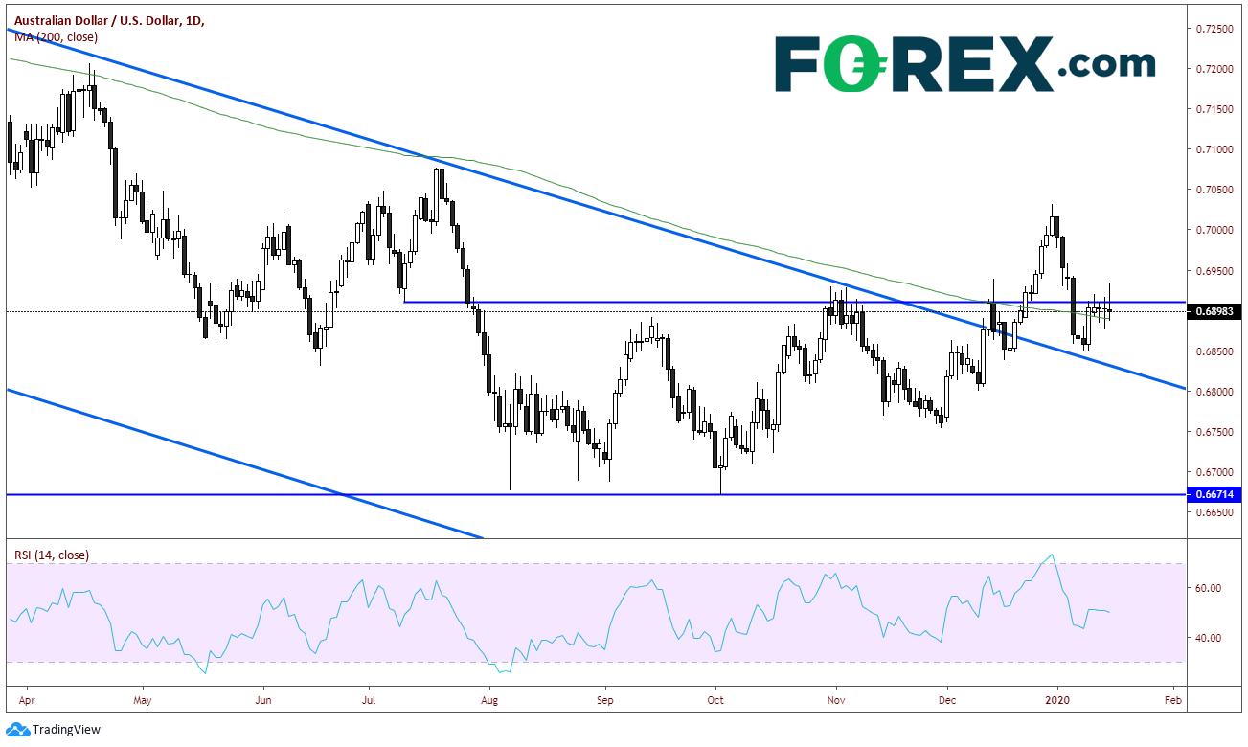Click the Jul label on time axis
Viewport: 1248px width, 747px height.
[369, 701]
